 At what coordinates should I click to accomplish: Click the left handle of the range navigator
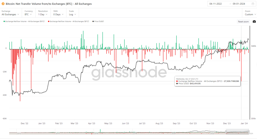226,132
